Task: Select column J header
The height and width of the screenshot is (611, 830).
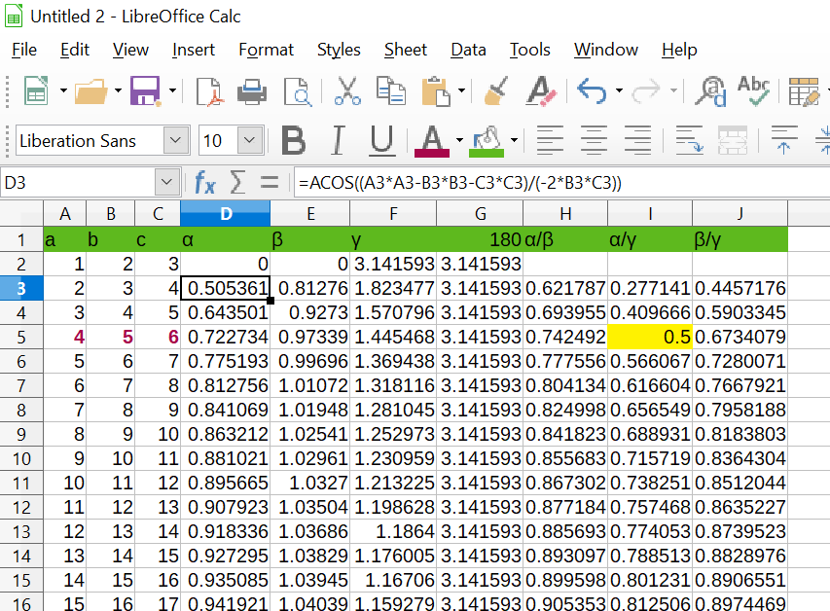Action: 740,214
